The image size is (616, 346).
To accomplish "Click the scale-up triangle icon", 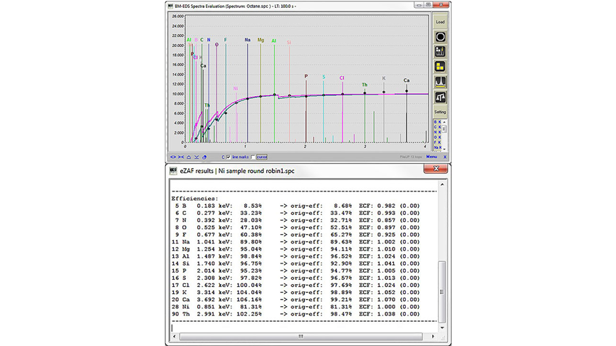I will [189, 157].
